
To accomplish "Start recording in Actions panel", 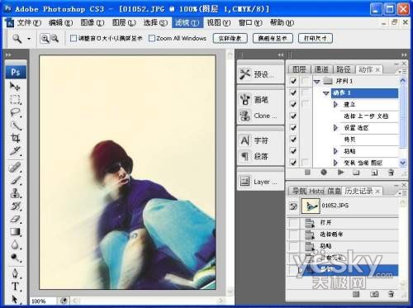I will click(324, 173).
